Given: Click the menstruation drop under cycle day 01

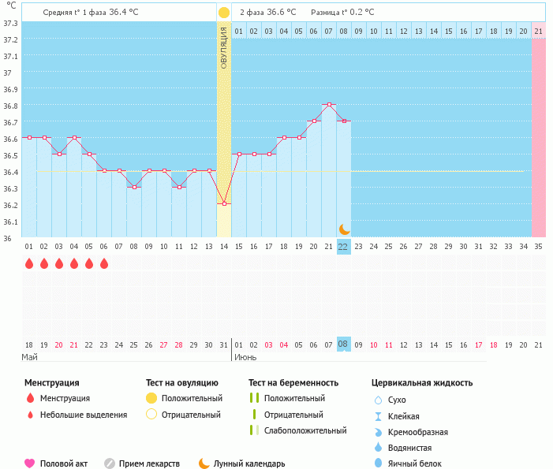Looking at the screenshot, I should click(29, 263).
